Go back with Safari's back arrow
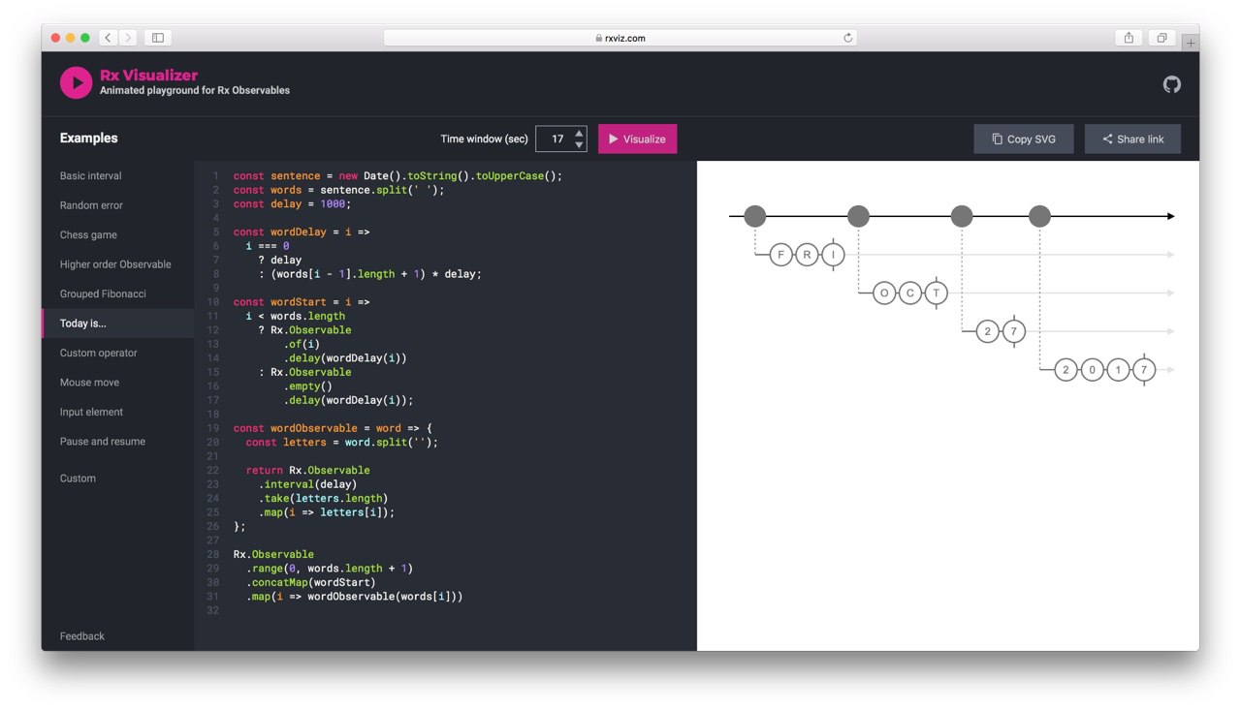 (108, 38)
